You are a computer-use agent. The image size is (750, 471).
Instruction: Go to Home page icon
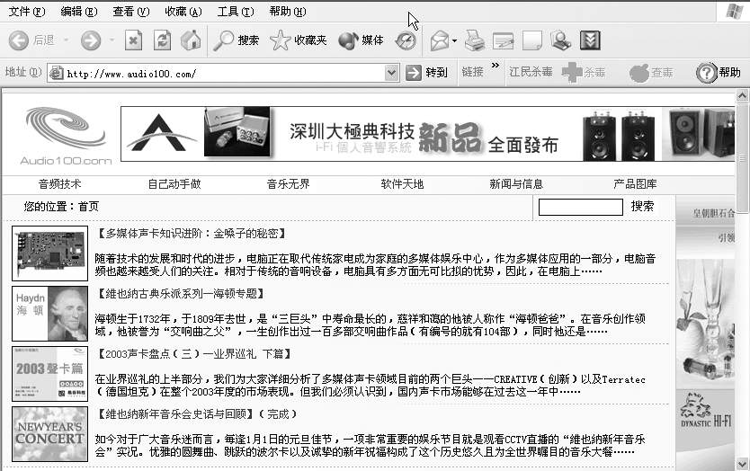[191, 40]
